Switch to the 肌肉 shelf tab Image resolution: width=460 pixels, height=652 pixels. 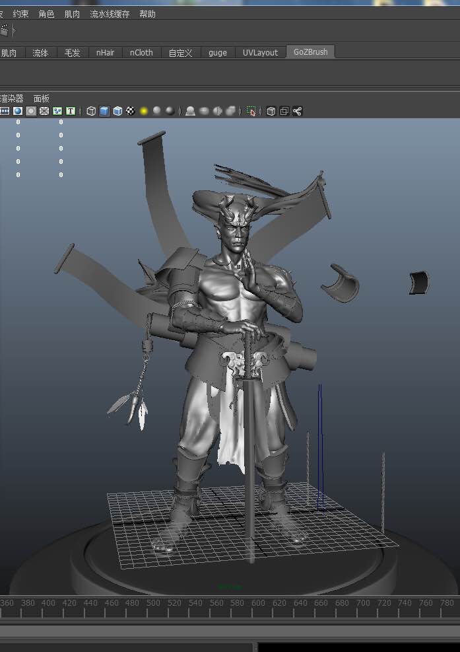(9, 53)
